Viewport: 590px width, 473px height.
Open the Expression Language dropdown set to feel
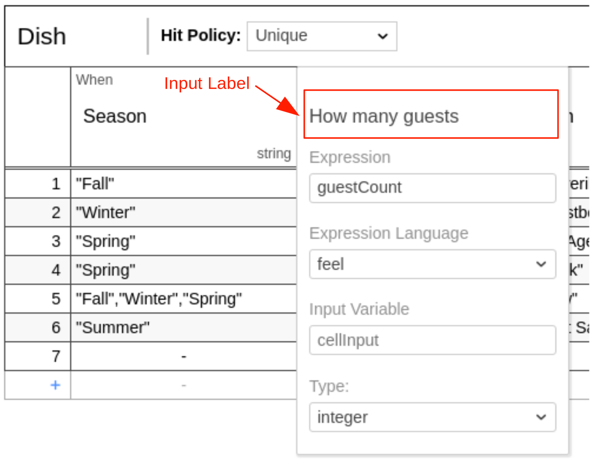click(432, 264)
